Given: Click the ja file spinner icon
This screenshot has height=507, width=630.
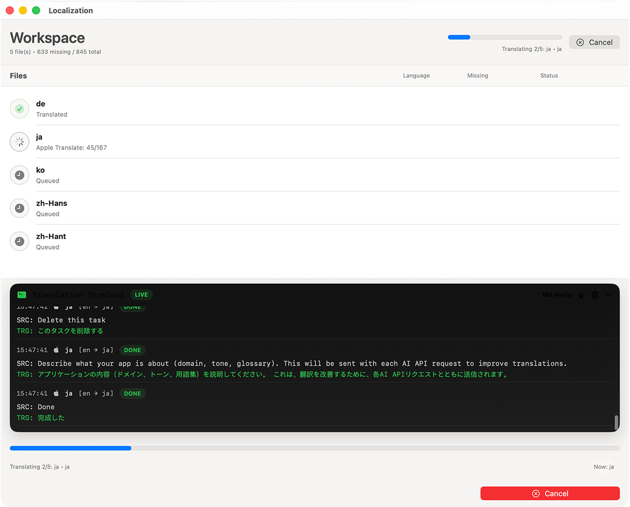Looking at the screenshot, I should tap(19, 142).
